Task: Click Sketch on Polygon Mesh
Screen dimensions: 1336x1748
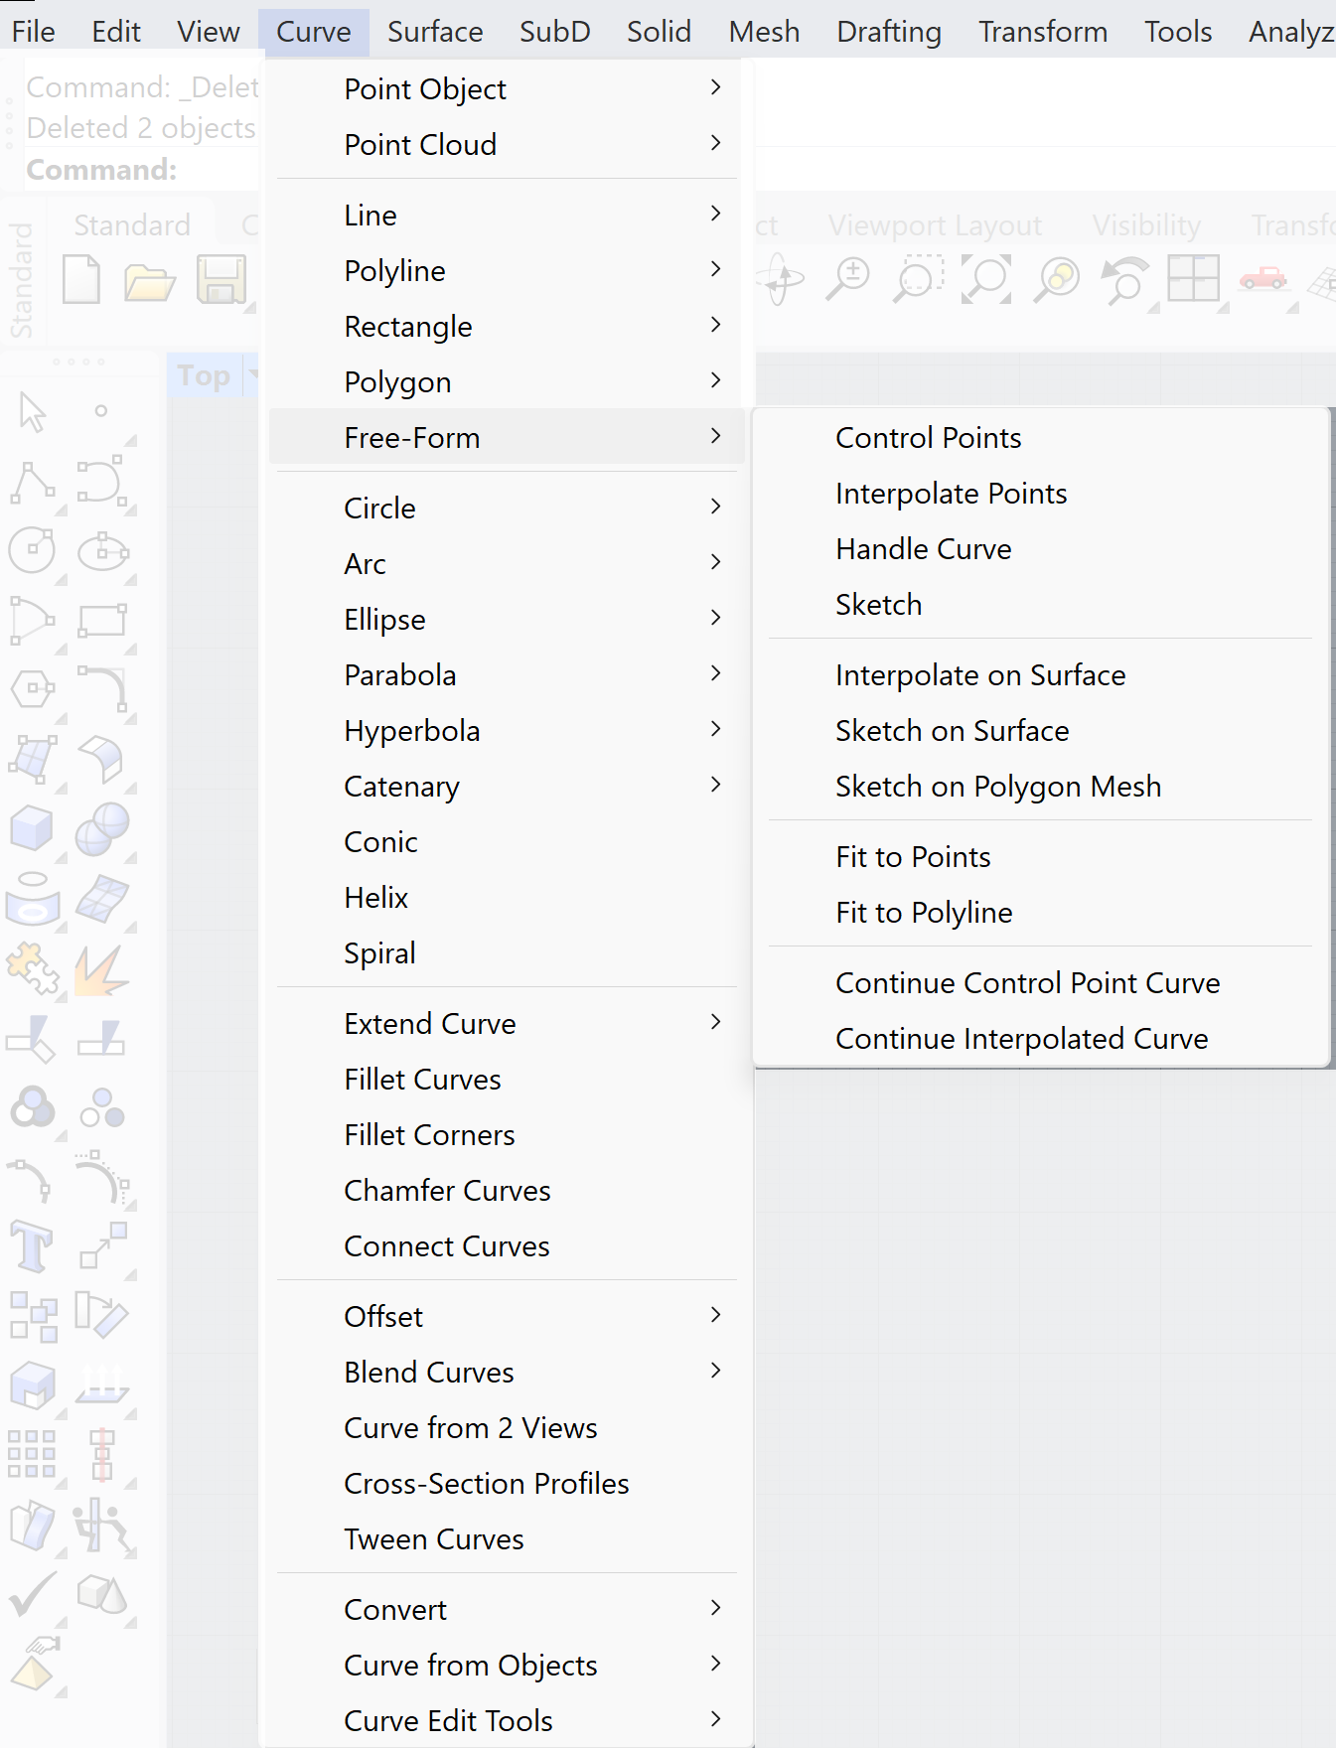Action: tap(997, 786)
